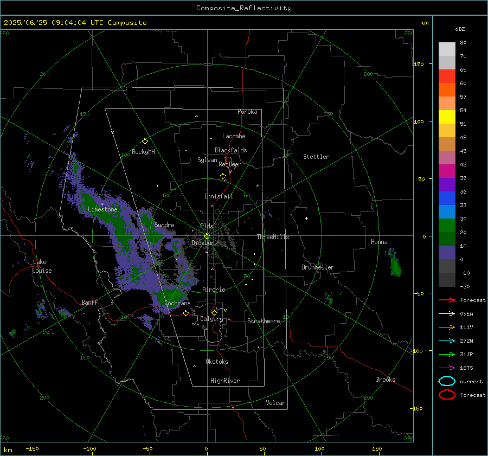Image resolution: width=488 pixels, height=456 pixels.
Task: Pick magenta swatch between 42 and 39
Action: point(447,171)
